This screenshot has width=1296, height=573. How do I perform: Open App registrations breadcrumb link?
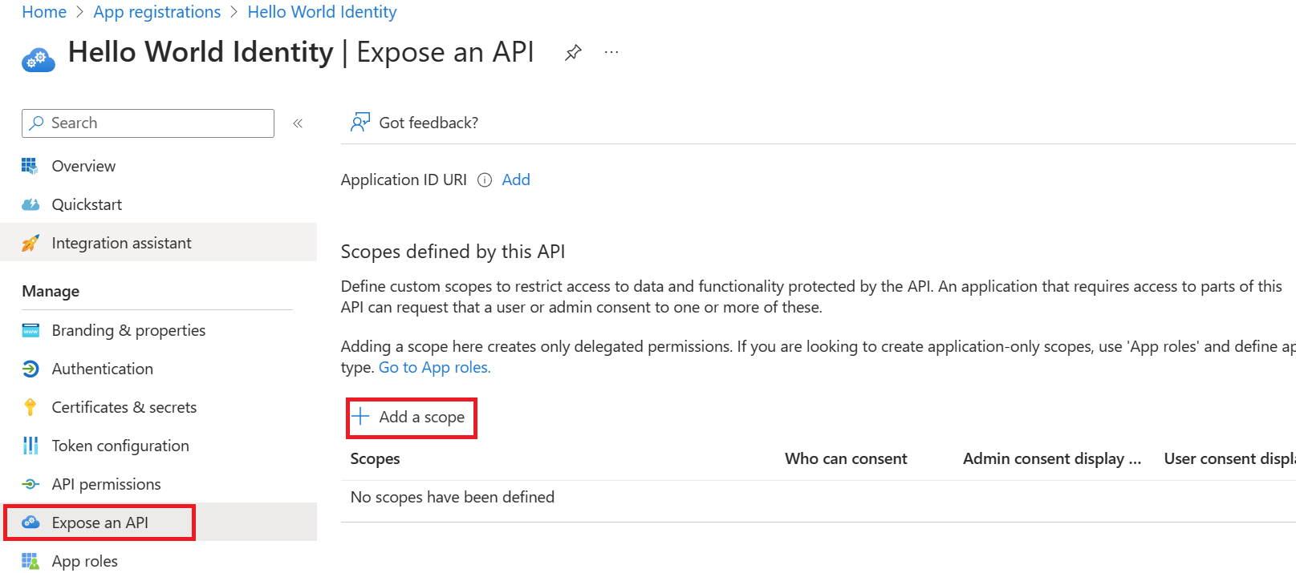point(157,12)
